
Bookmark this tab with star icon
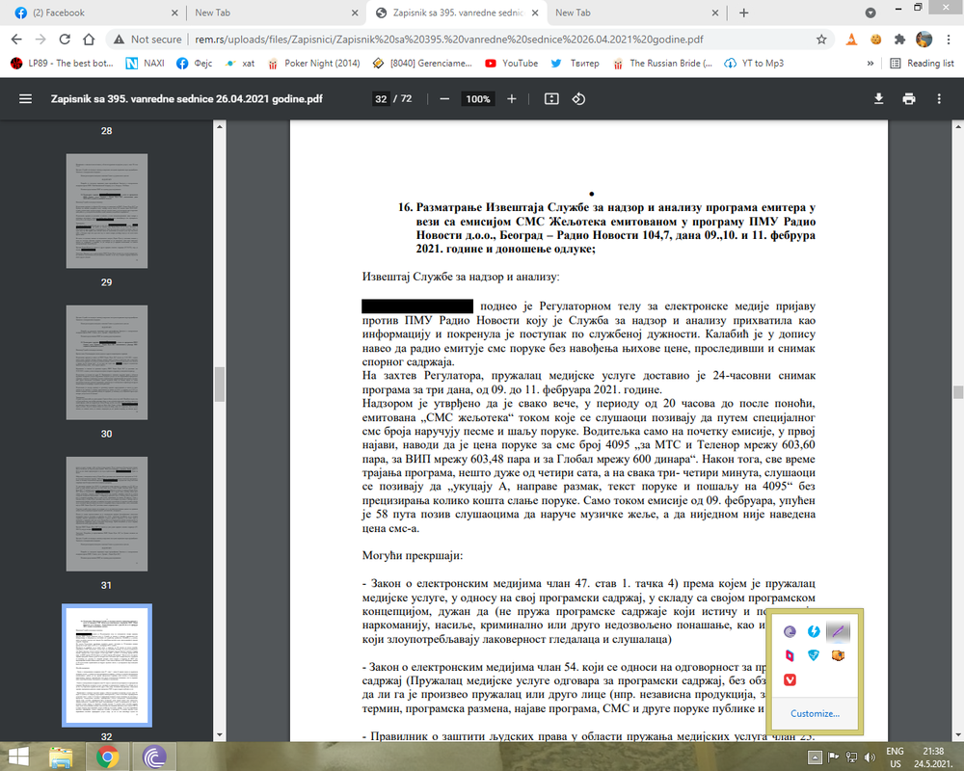click(821, 40)
